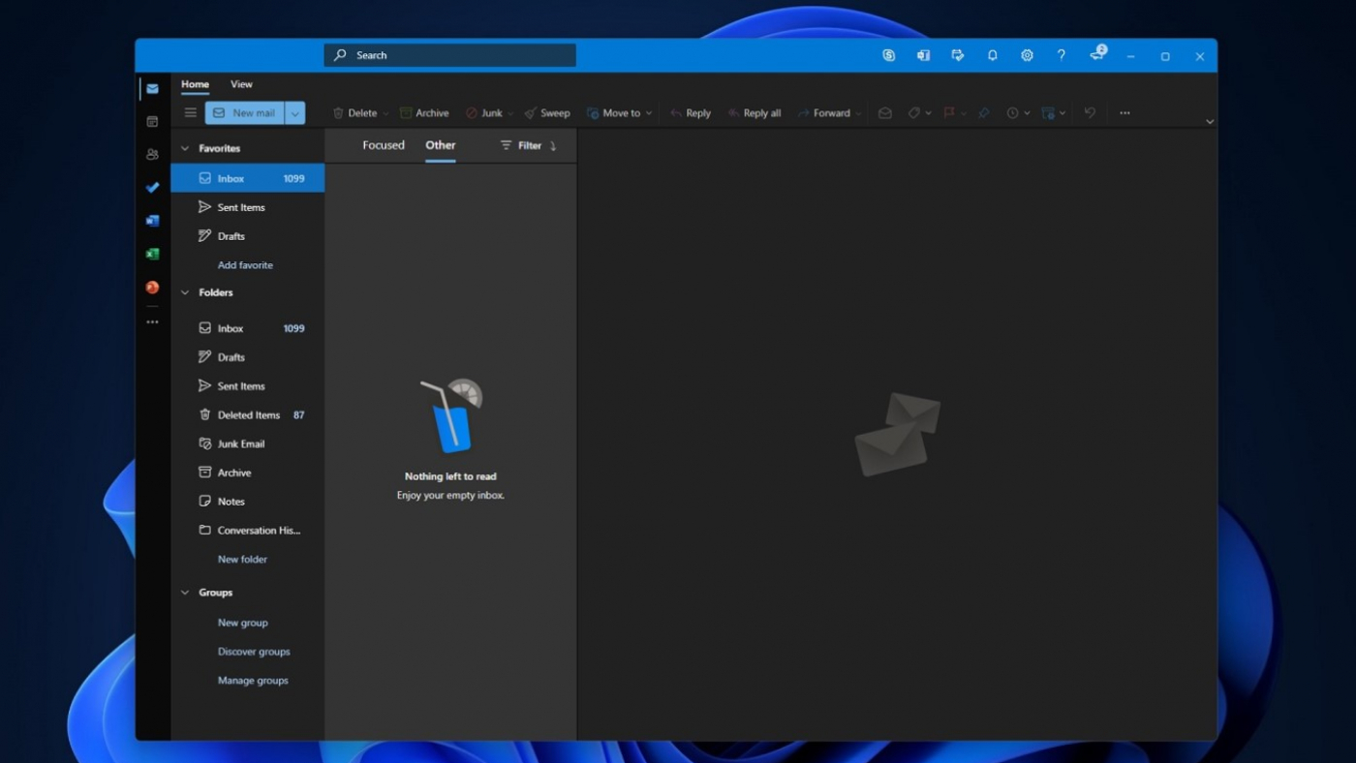The height and width of the screenshot is (763, 1356).
Task: Launch the Word app from the sidebar
Action: 152,221
